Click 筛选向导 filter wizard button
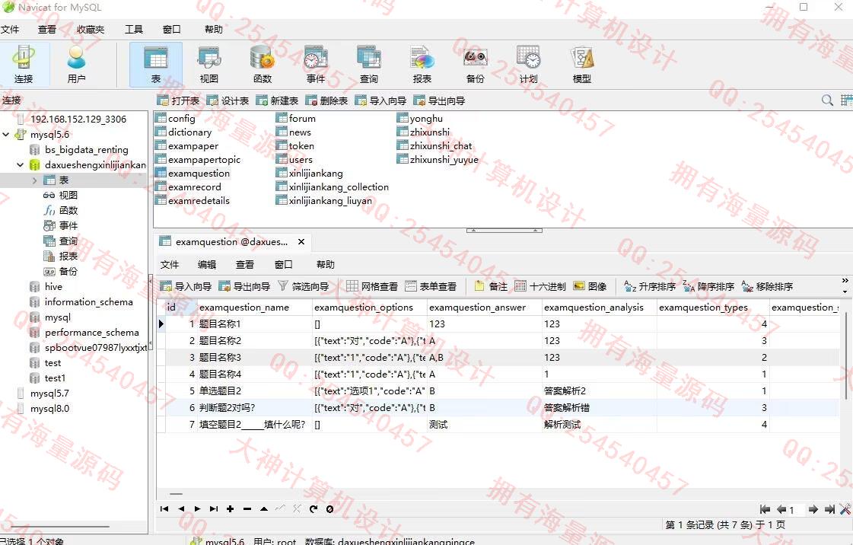The height and width of the screenshot is (545, 853). click(x=304, y=286)
